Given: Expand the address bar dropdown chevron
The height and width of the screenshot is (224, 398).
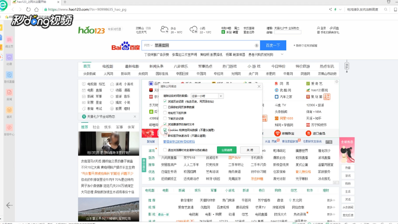Looking at the screenshot, I should 340,9.
